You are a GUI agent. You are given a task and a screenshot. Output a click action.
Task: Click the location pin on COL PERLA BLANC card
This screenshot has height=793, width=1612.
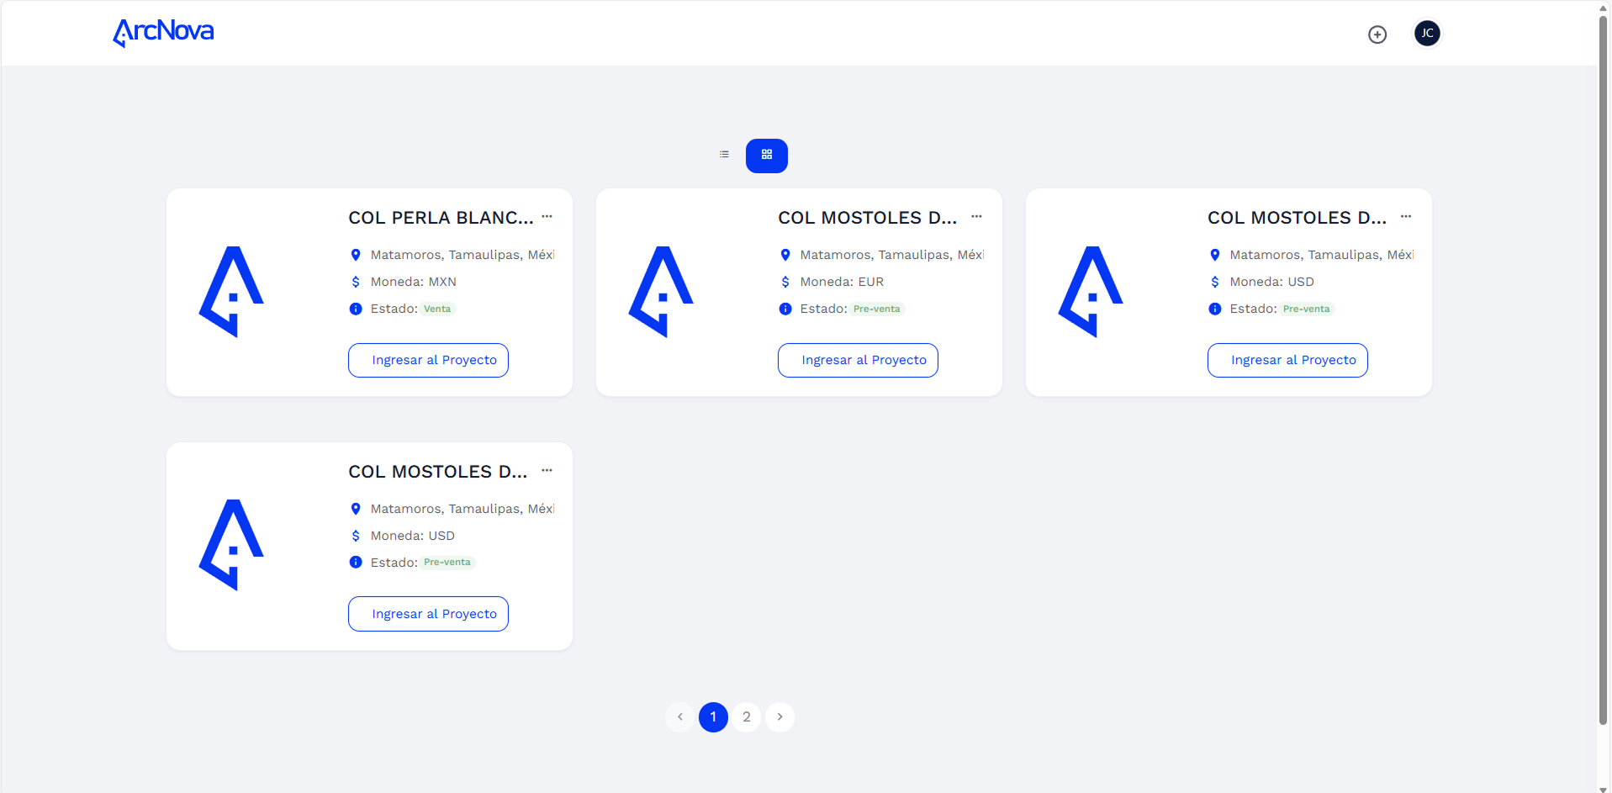point(354,254)
